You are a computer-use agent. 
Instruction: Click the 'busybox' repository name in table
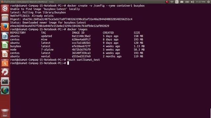coord(15,46)
